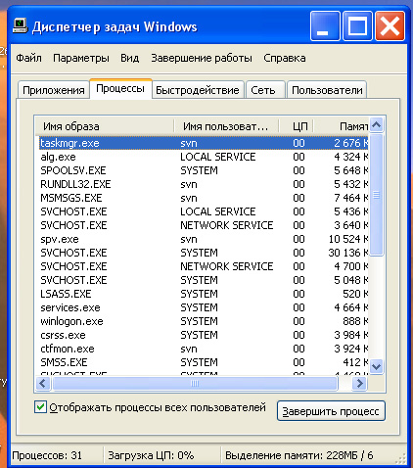This screenshot has width=413, height=468.
Task: Open the Файл menu
Action: (x=29, y=58)
